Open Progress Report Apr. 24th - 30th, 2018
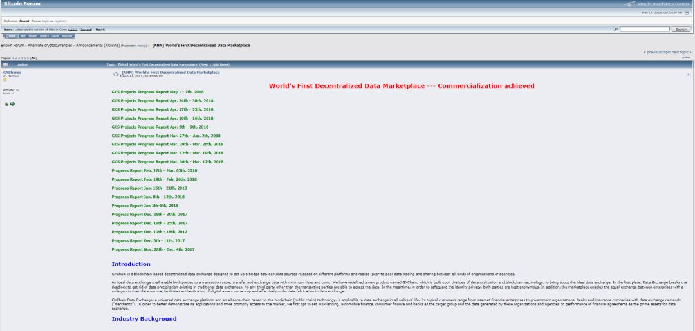Screen dimensions: 695x331 point(162,100)
